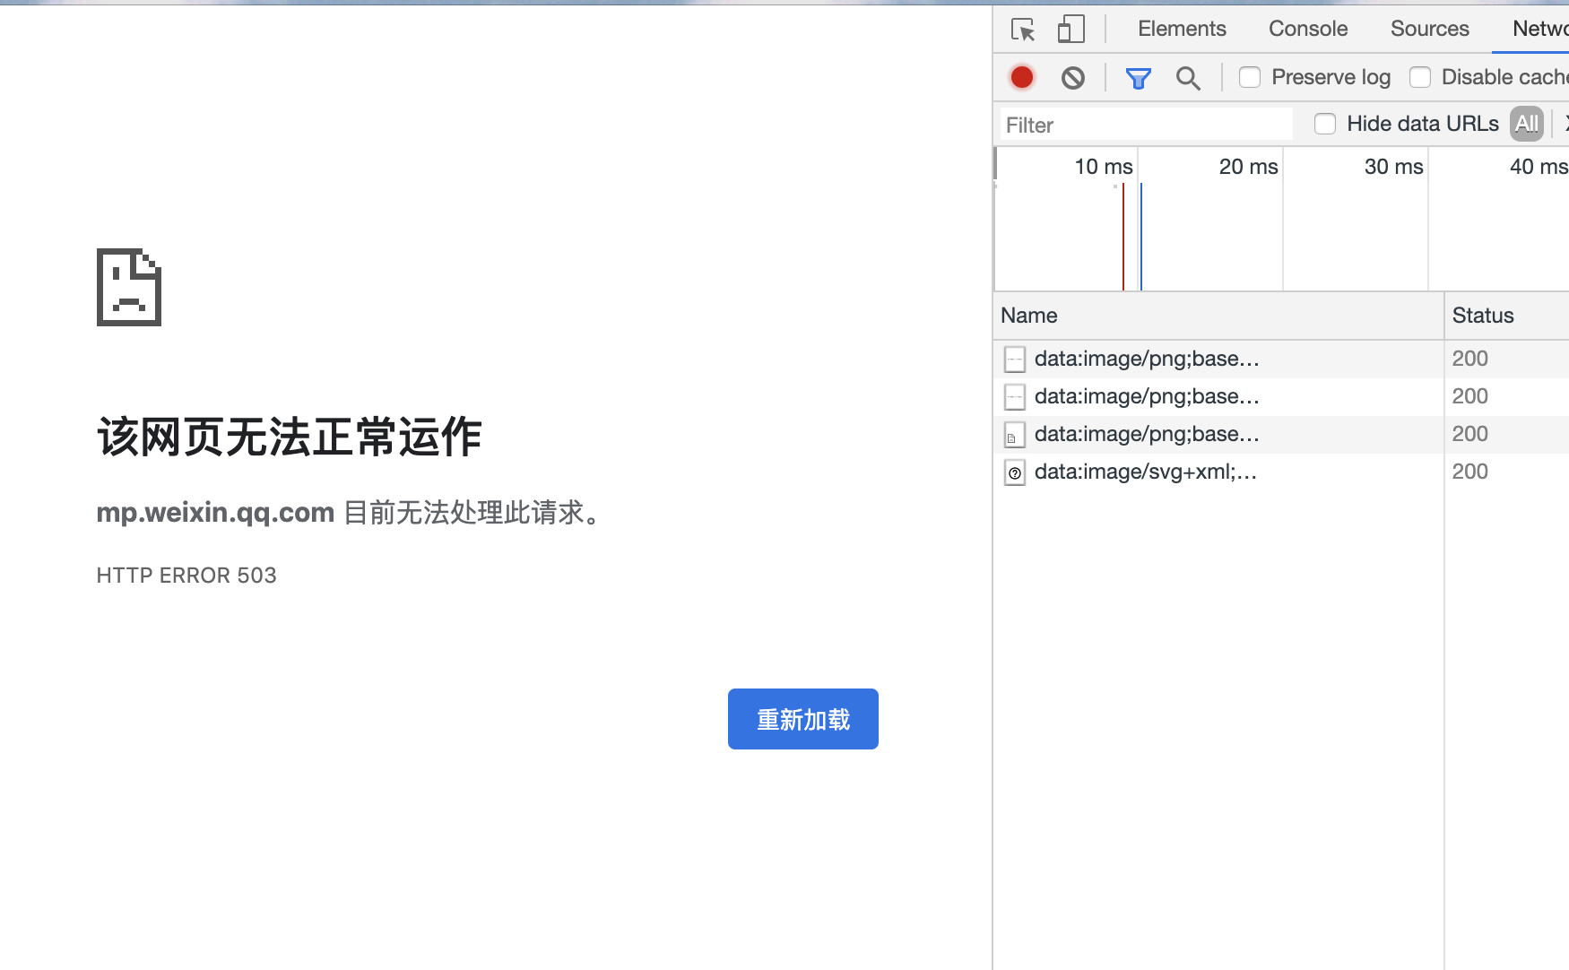Image resolution: width=1569 pixels, height=970 pixels.
Task: Enable the Preserve log checkbox
Action: coord(1250,78)
